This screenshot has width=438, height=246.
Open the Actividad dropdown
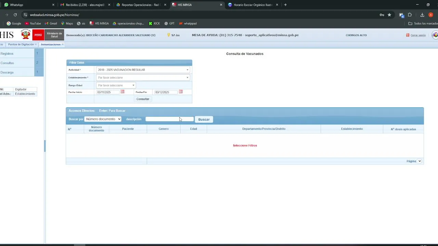pyautogui.click(x=143, y=70)
